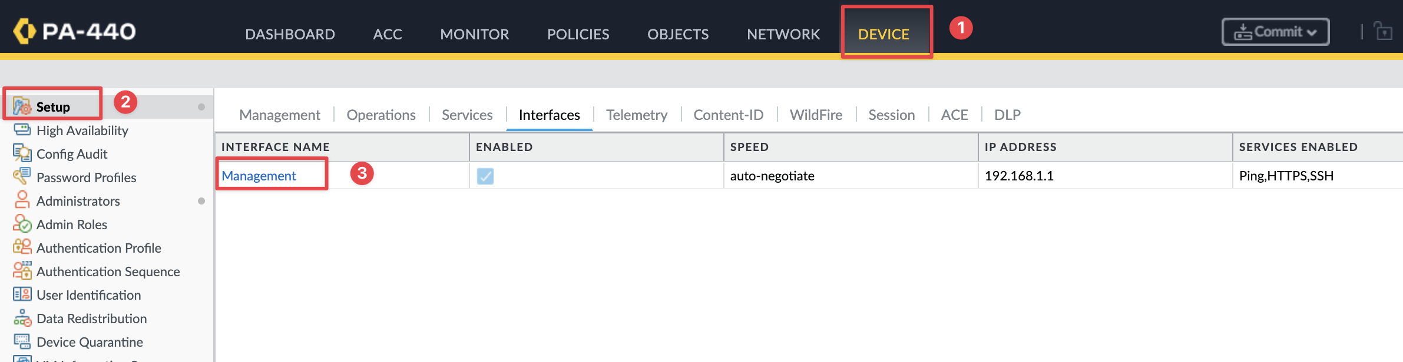The width and height of the screenshot is (1403, 362).
Task: Select Setup in the sidebar
Action: pos(53,107)
